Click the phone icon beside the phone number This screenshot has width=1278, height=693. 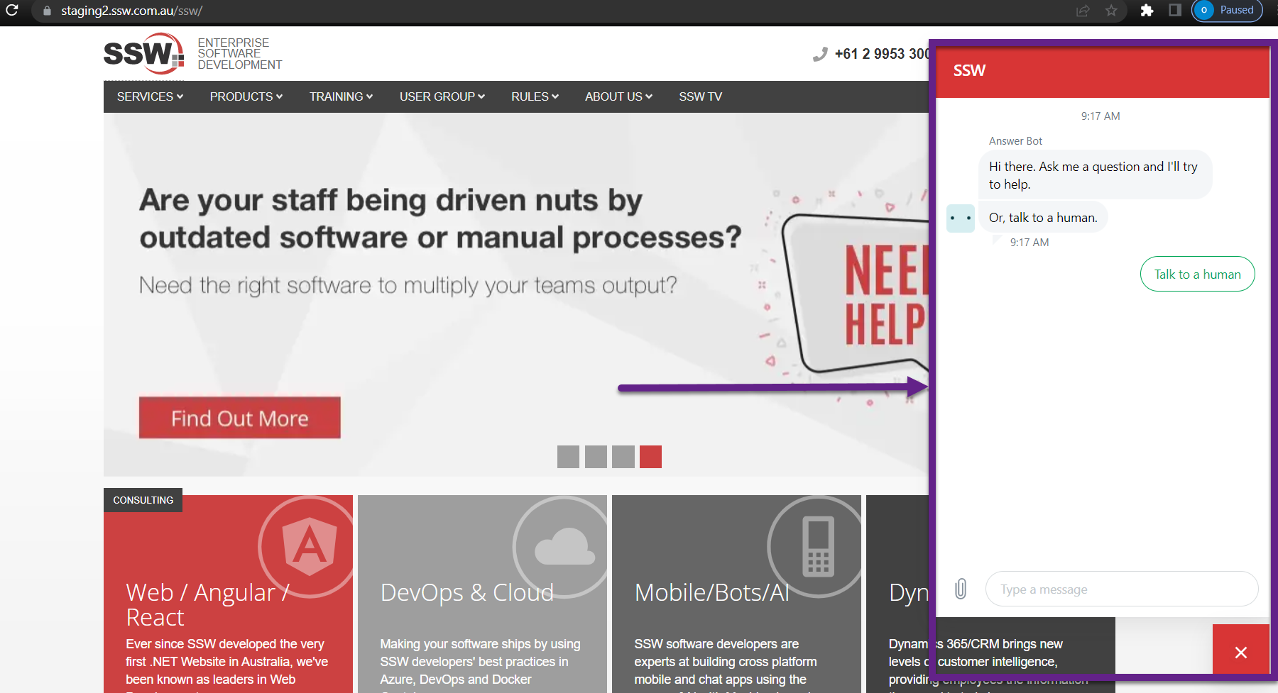821,53
